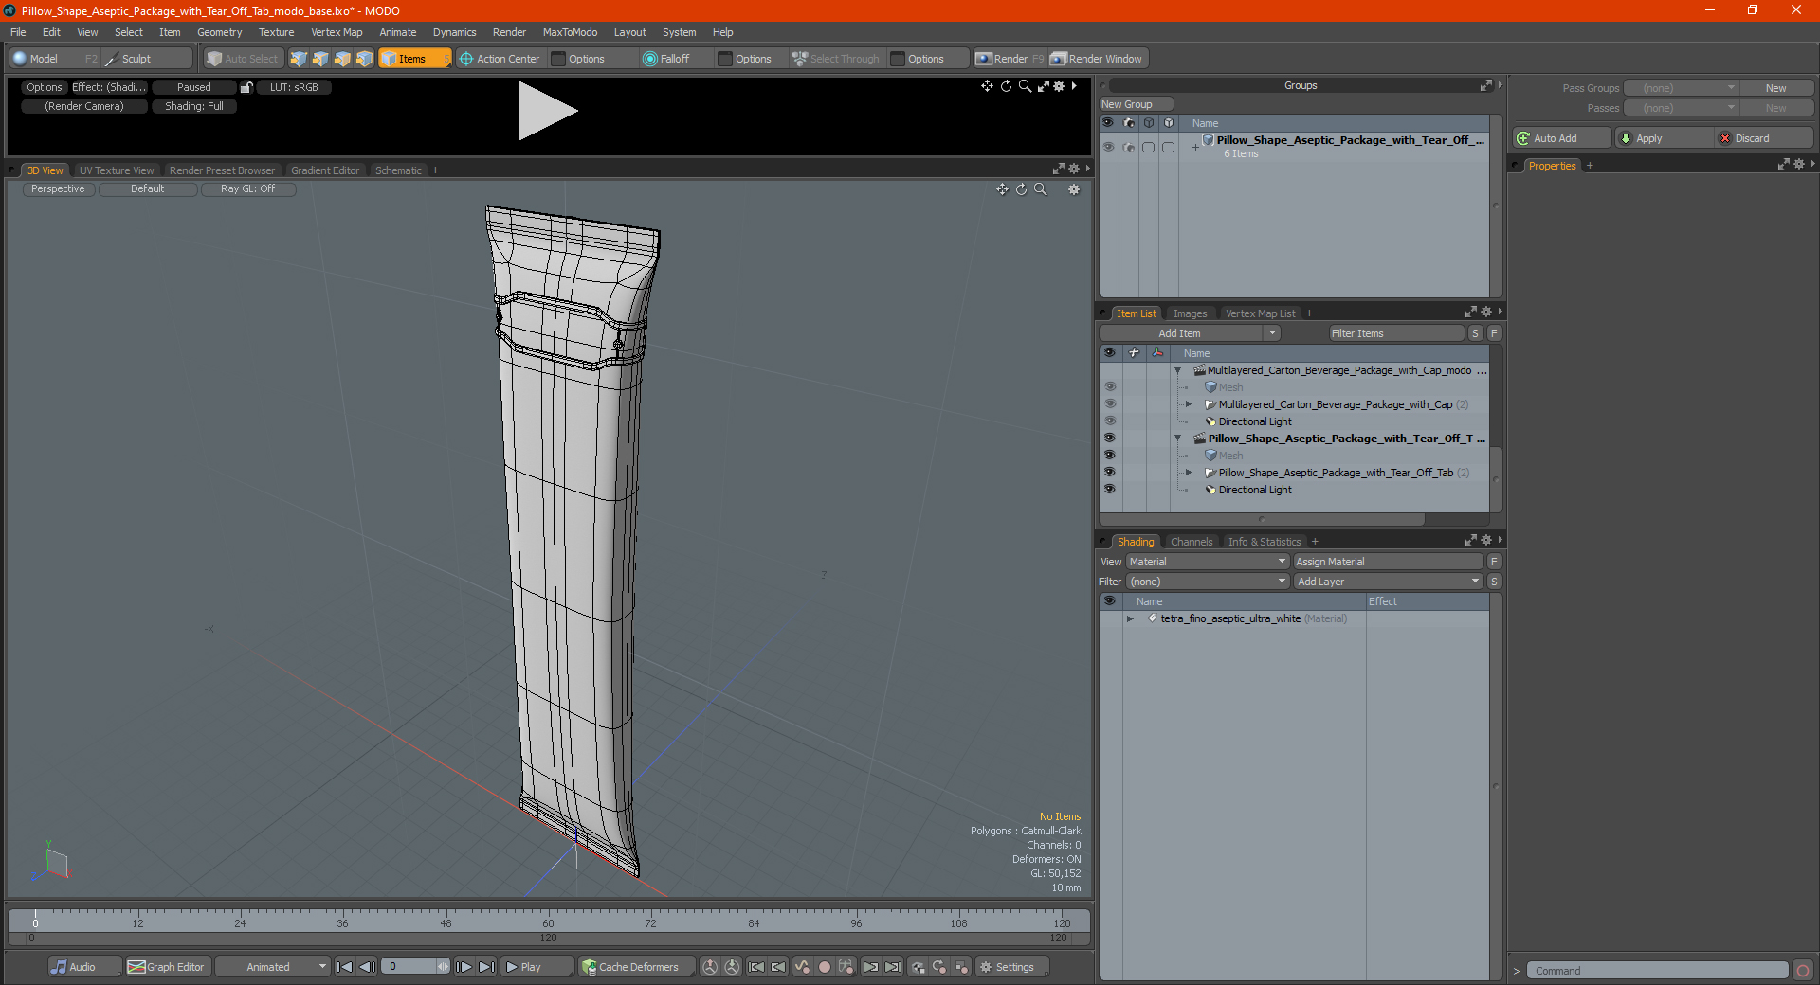Open the MaxToModo menu
This screenshot has height=985, width=1820.
570,32
